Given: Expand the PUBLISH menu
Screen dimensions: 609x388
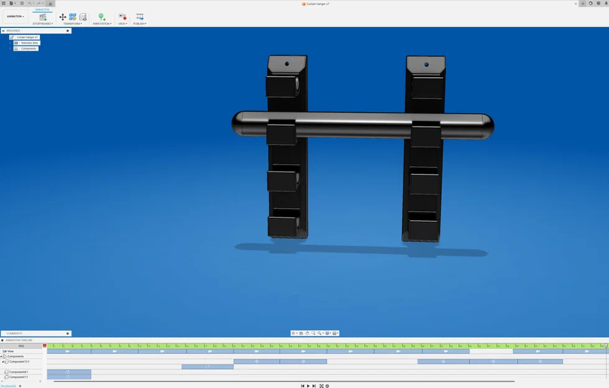Looking at the screenshot, I should (140, 24).
